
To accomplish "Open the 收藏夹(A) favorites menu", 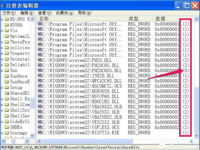I will click(x=65, y=13).
